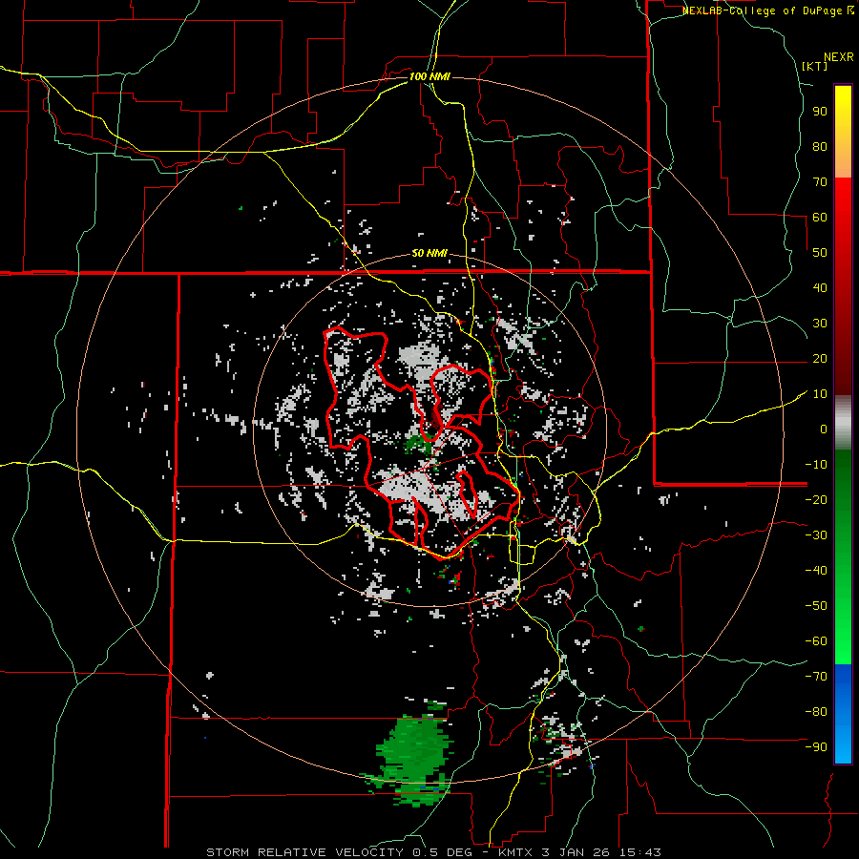859x859 pixels.
Task: Click the gray zero-velocity segment of the color bar
Action: coord(843,423)
